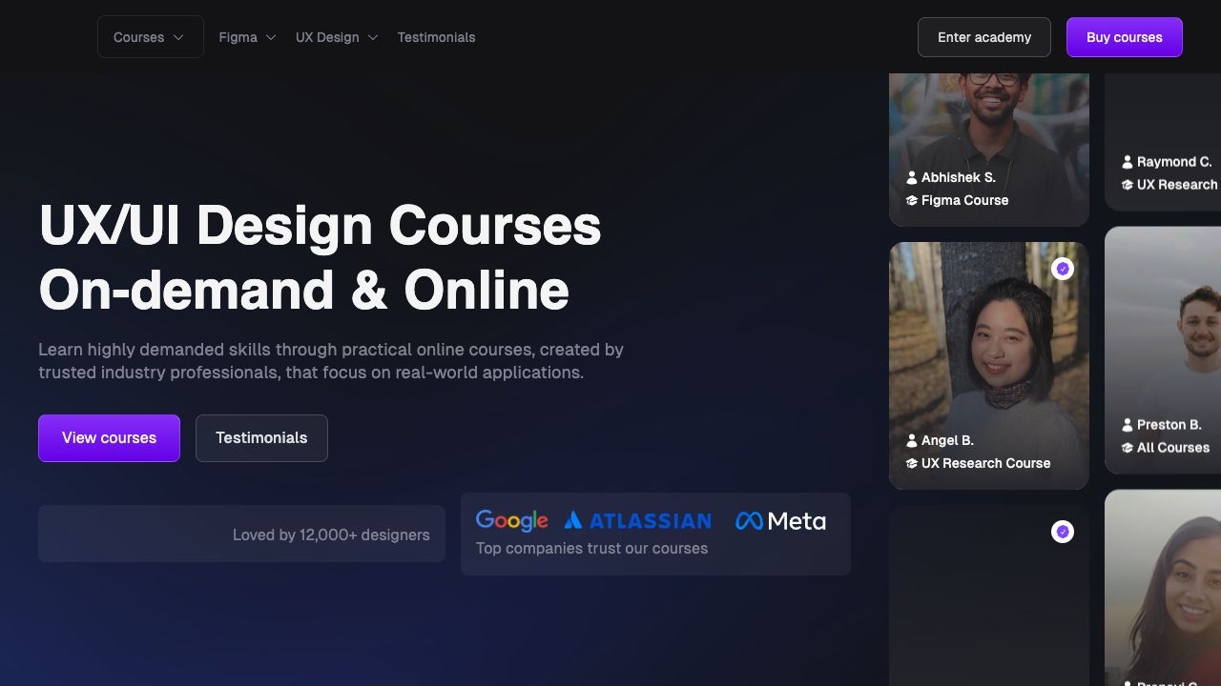The image size is (1221, 686).
Task: Expand the UX Design dropdown
Action: click(x=336, y=37)
